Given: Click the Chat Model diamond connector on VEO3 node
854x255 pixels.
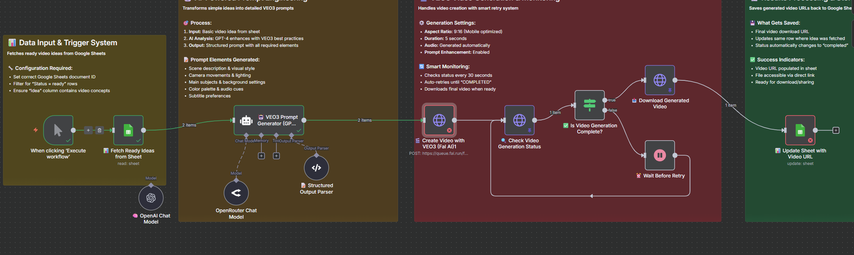Looking at the screenshot, I should (247, 135).
